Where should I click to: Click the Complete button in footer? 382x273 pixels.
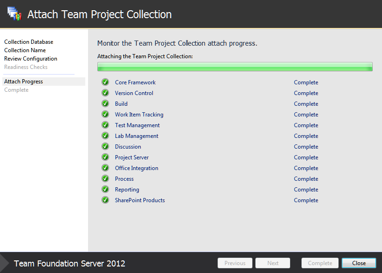[320, 263]
